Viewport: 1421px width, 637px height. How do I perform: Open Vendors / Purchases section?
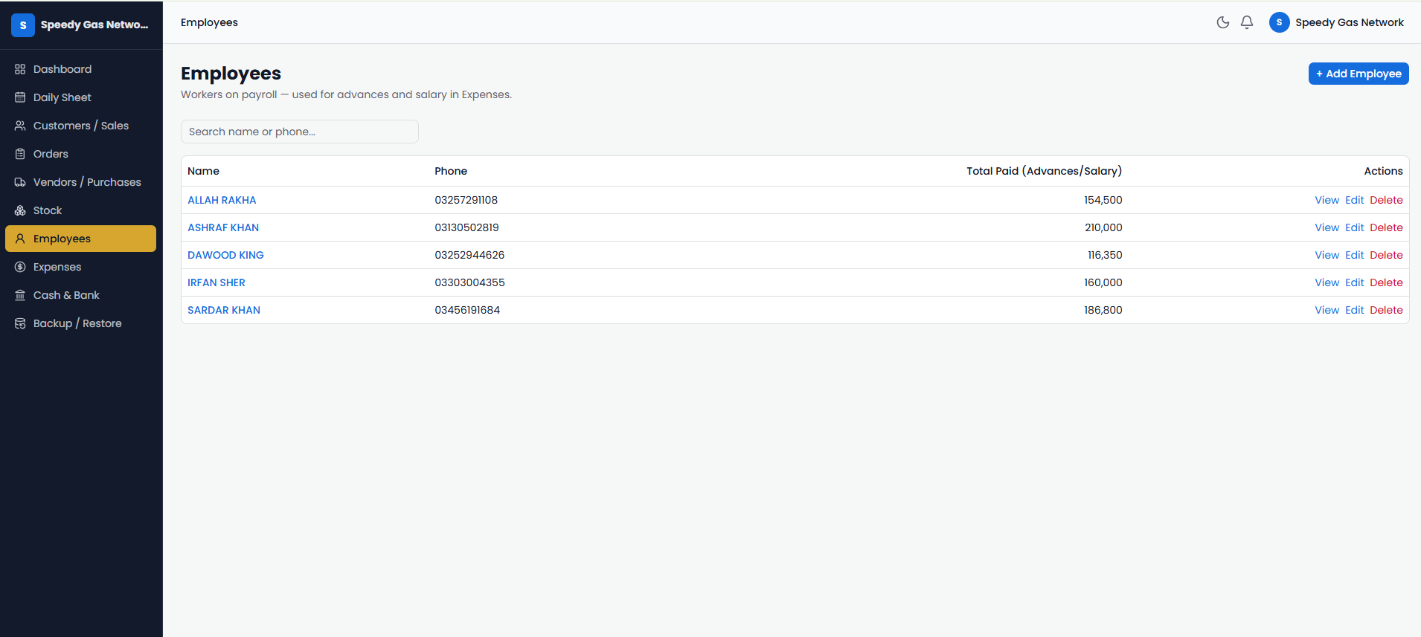80,182
